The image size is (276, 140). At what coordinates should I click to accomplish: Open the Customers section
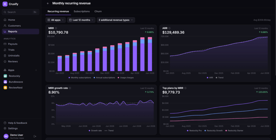point(20,25)
